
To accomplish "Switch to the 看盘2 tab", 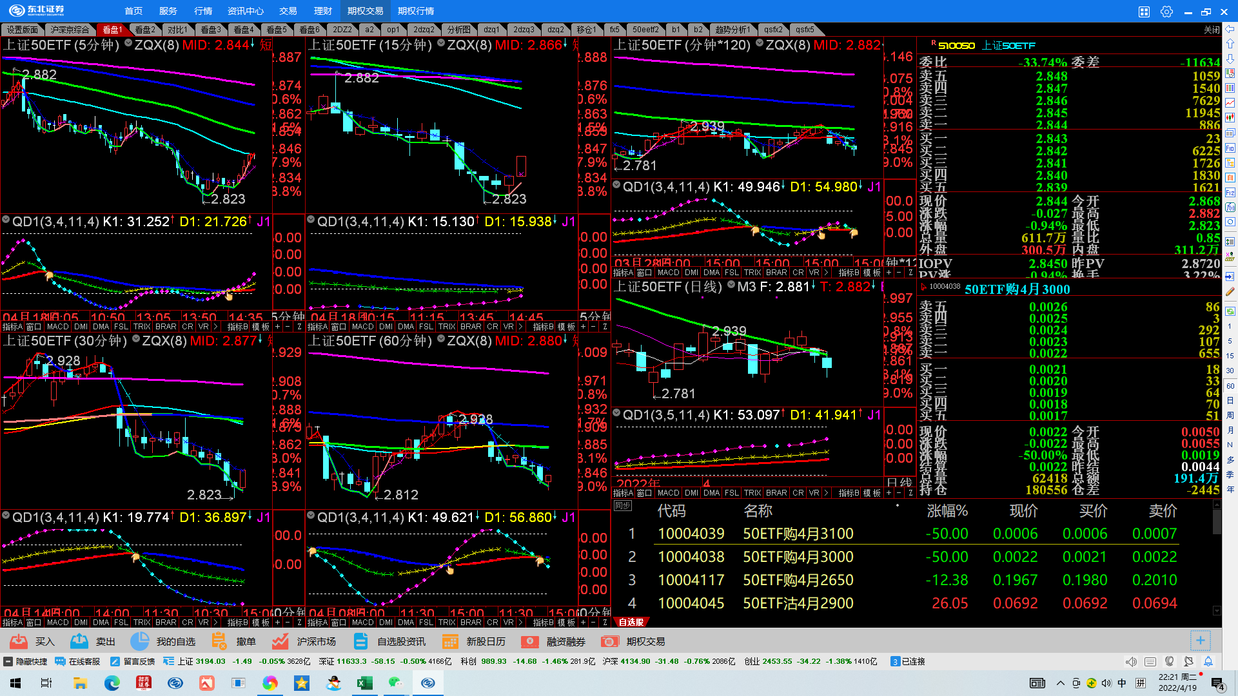I will click(x=144, y=30).
